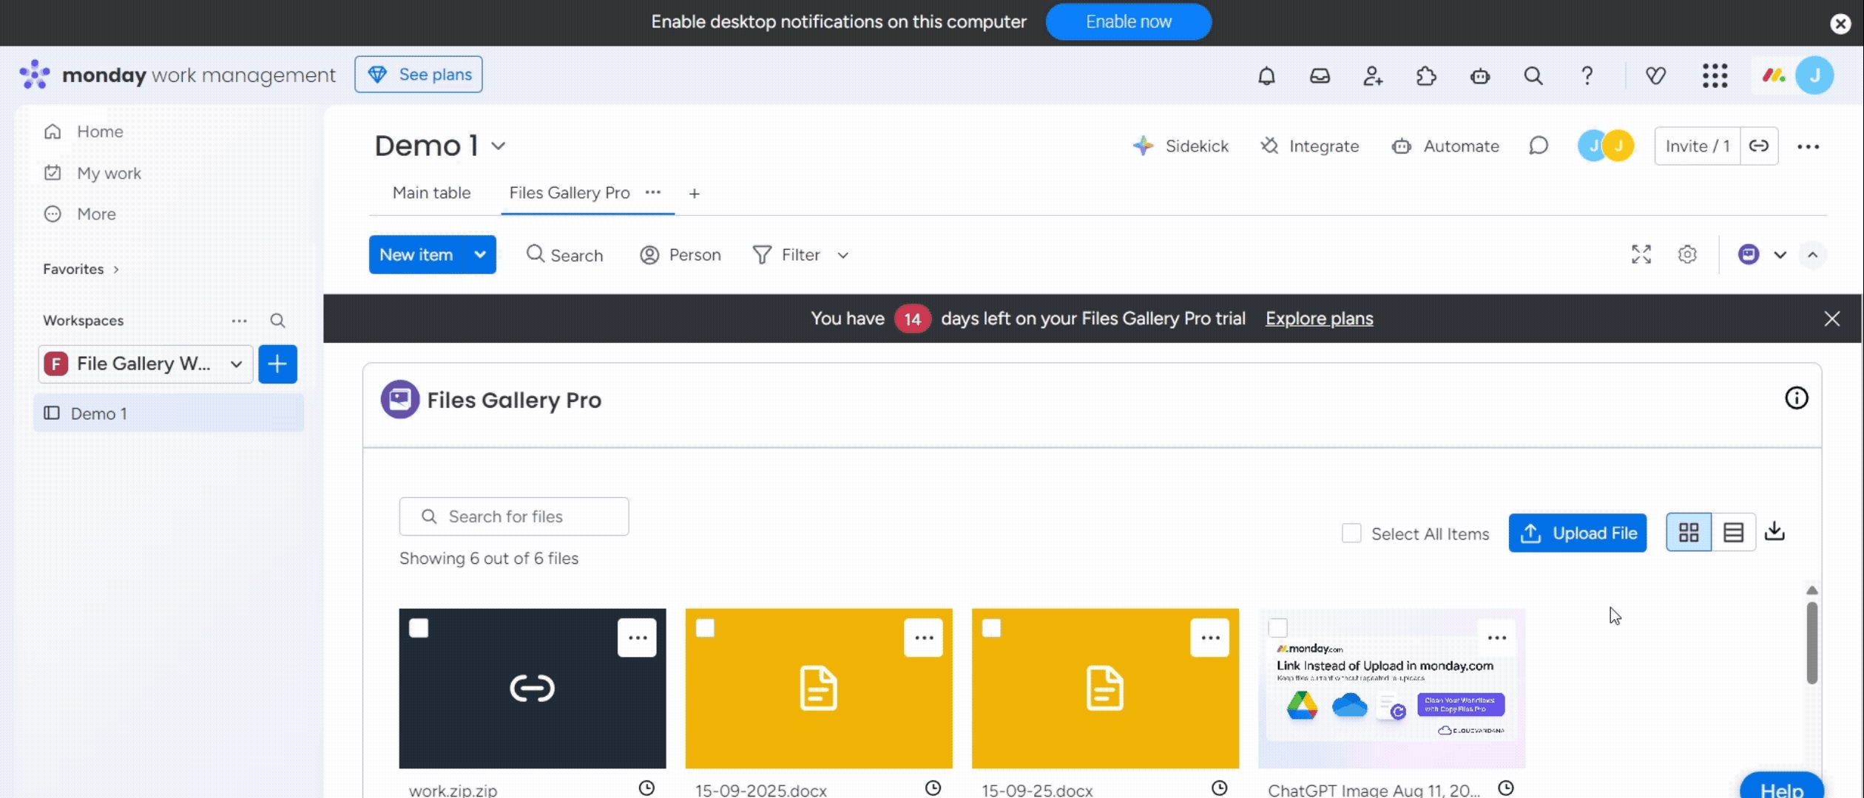Screen dimensions: 1864x798
Task: Open My work in the sidebar
Action: point(109,173)
